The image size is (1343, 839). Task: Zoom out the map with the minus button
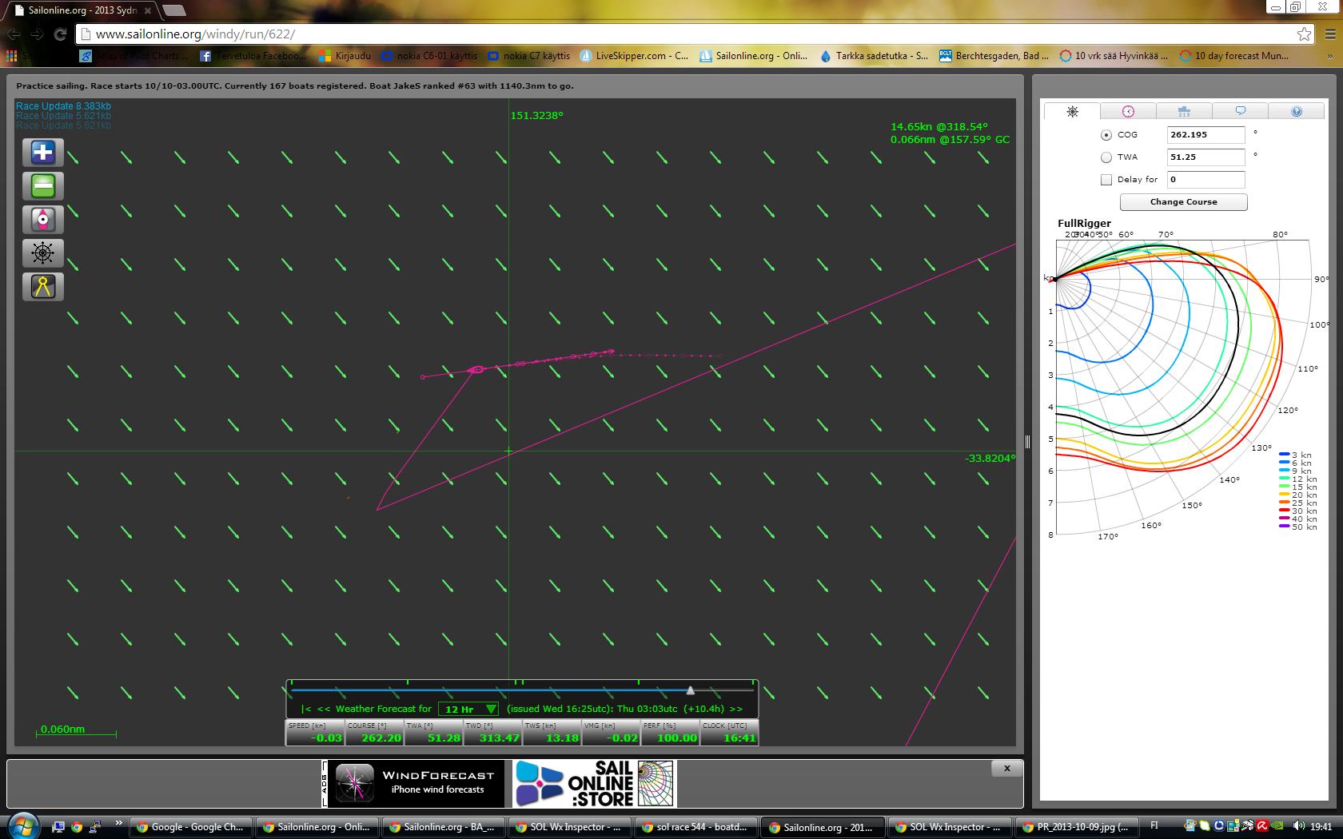tap(42, 186)
